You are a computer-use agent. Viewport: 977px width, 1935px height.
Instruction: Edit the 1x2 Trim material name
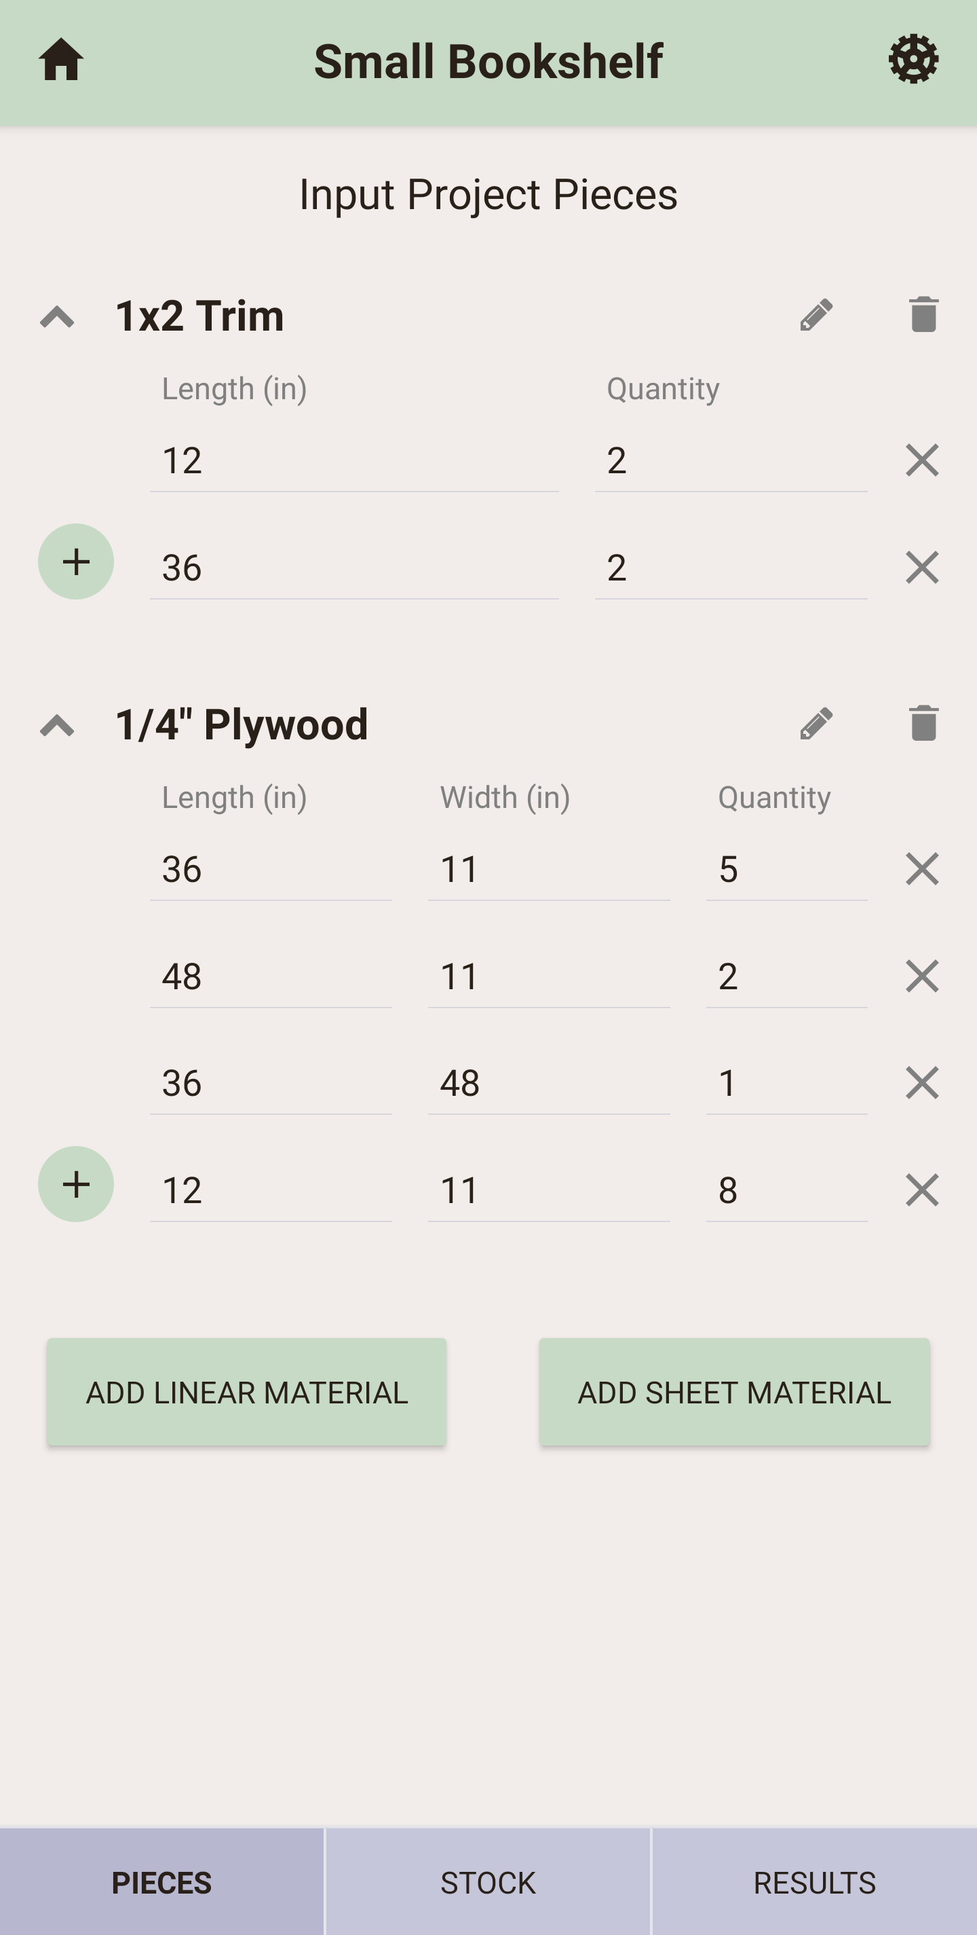coord(816,315)
